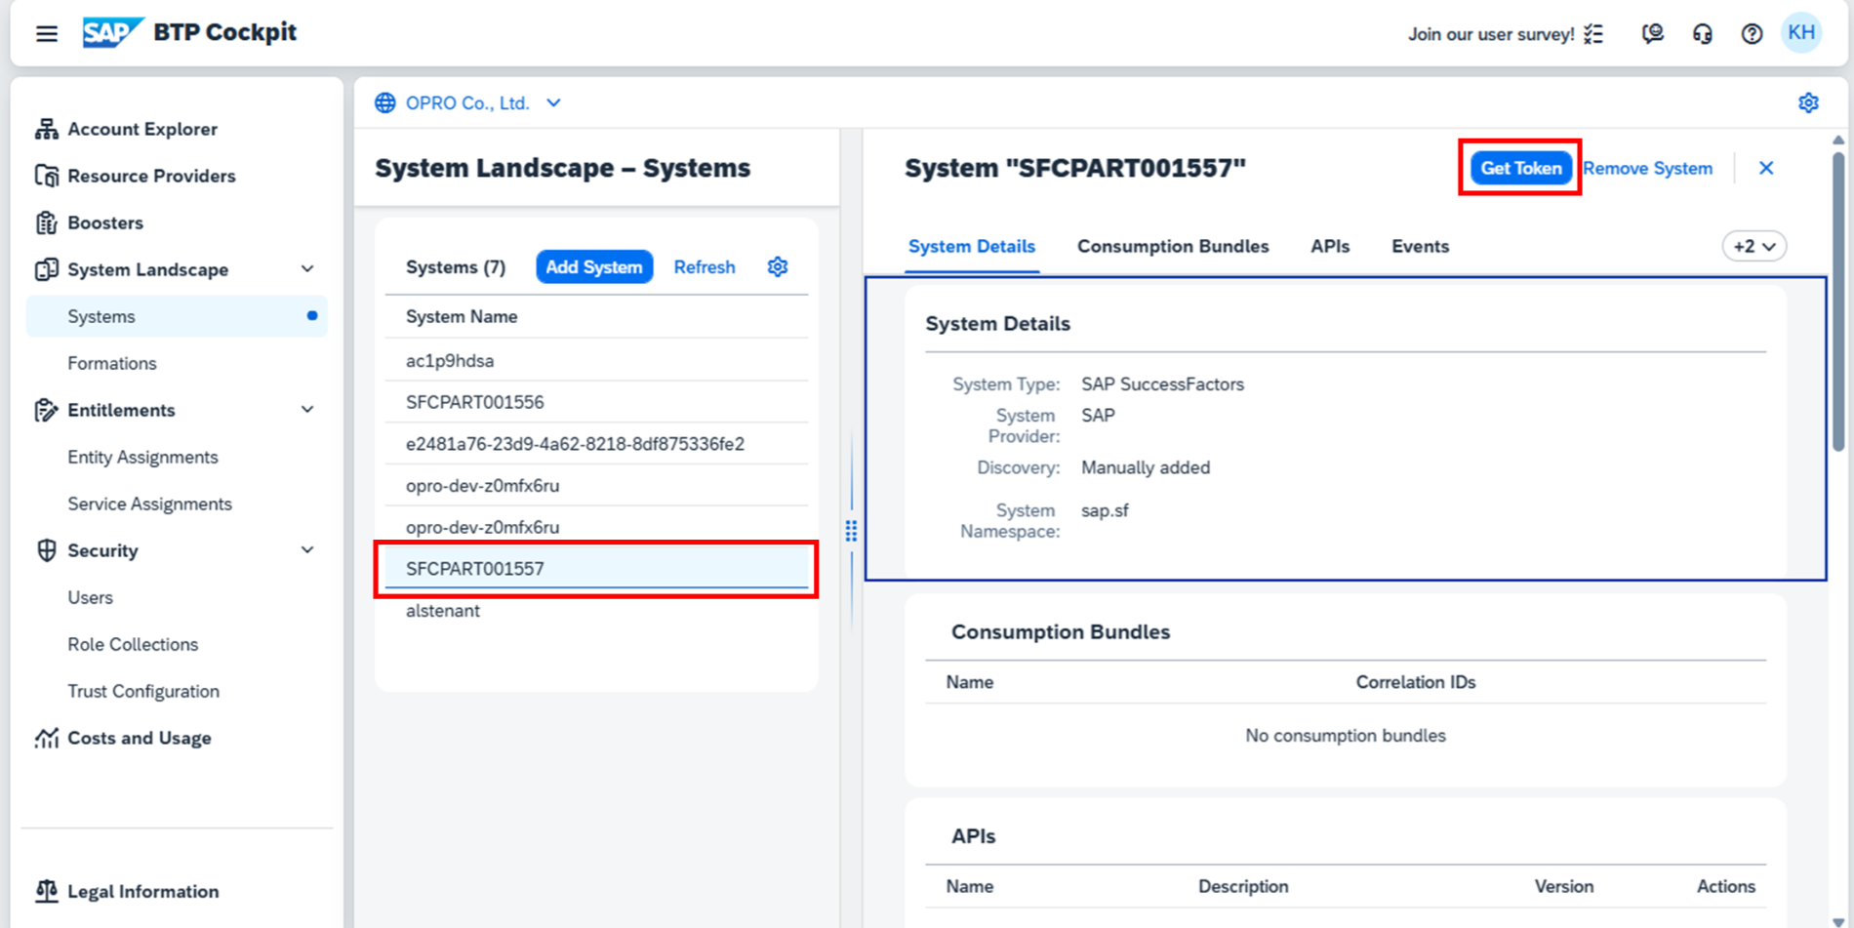Open the KH user profile avatar
1854x928 pixels.
tap(1800, 33)
